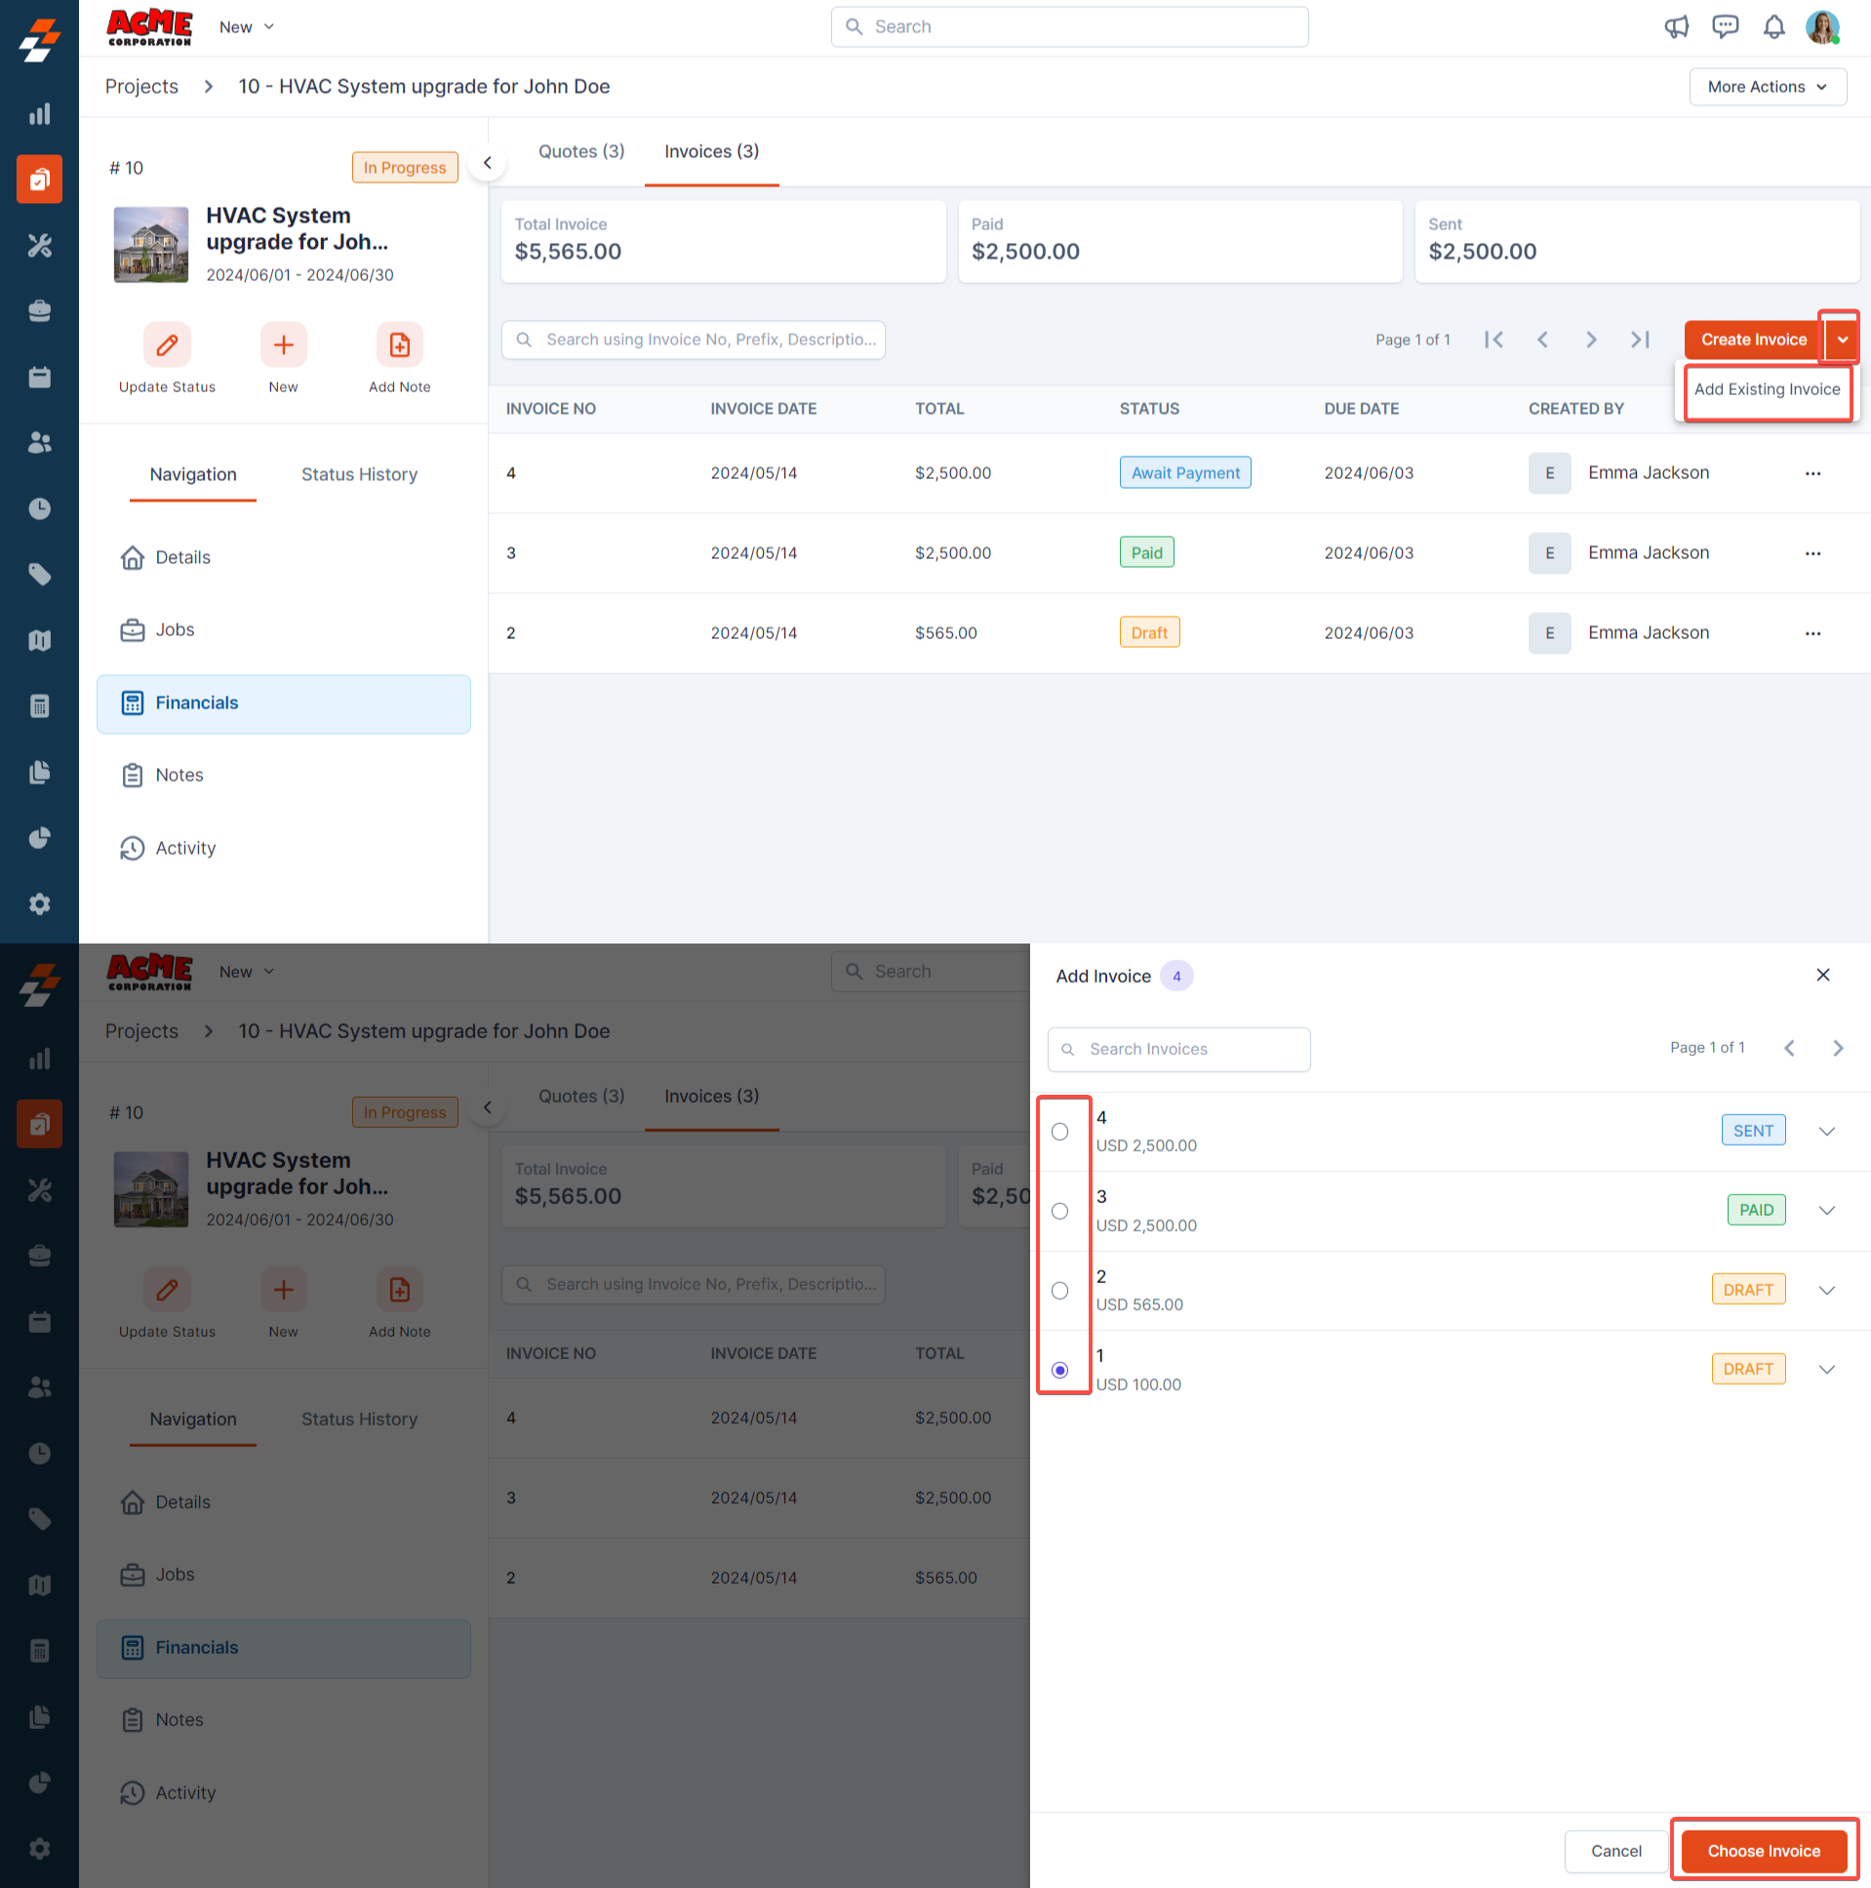Click the STATUS column header
The height and width of the screenshot is (1888, 1871).
[x=1149, y=409]
